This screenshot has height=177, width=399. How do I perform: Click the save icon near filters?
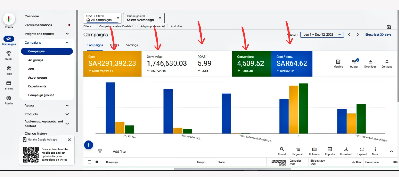[x=389, y=27]
